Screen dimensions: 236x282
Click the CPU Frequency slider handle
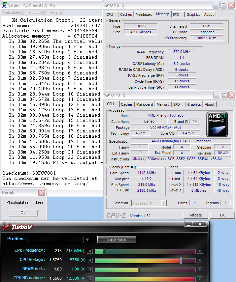(x=104, y=251)
